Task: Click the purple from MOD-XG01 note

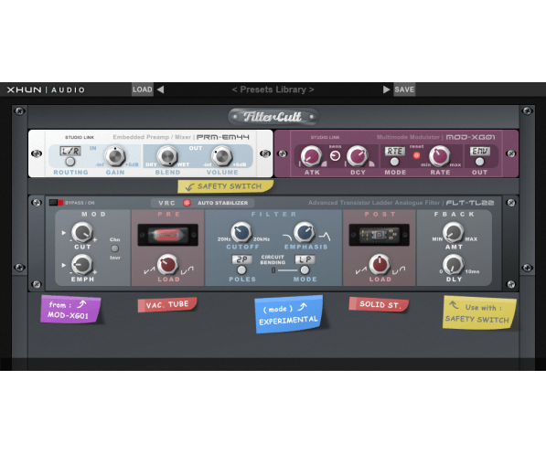Action: pos(70,309)
